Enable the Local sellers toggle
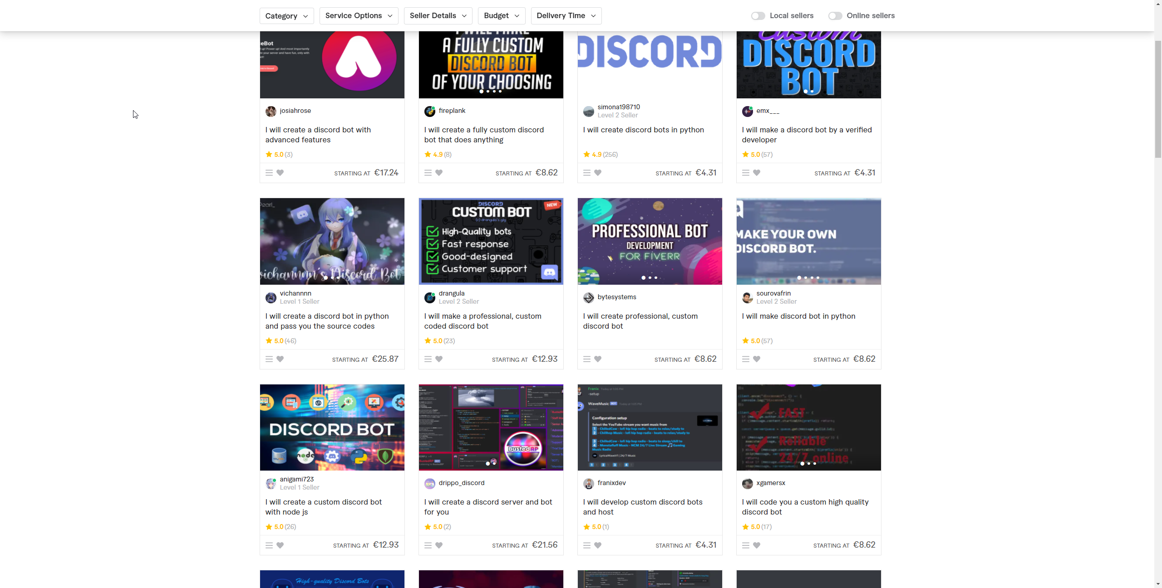This screenshot has height=588, width=1162. [758, 16]
